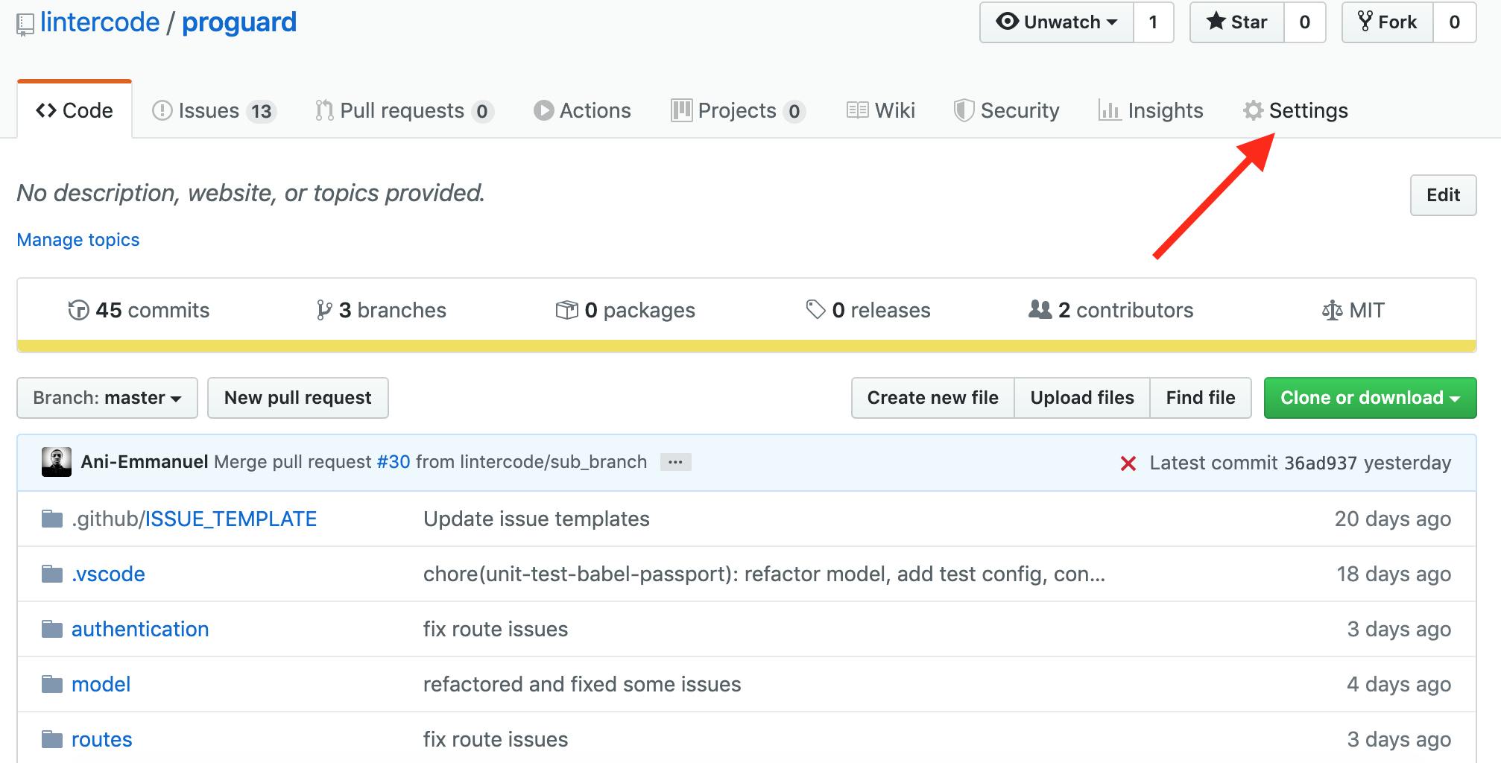This screenshot has height=763, width=1501.
Task: Click the Manage topics link
Action: coord(78,239)
